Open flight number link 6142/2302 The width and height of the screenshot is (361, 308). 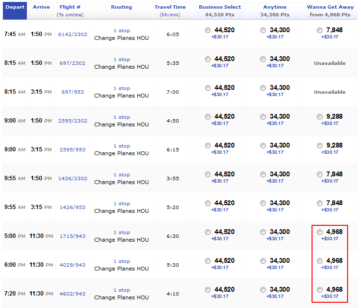pos(73,34)
